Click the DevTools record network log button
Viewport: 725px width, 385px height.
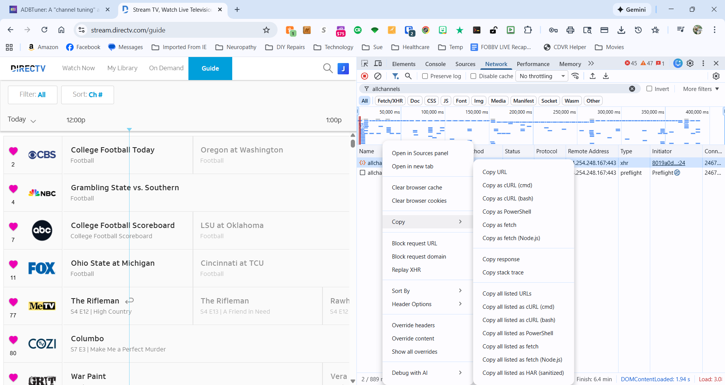364,76
